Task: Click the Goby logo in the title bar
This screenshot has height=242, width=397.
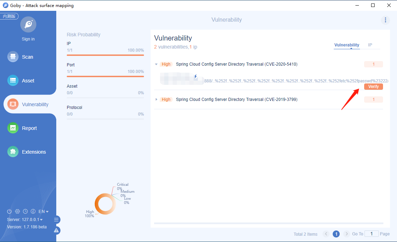Action: pos(5,5)
